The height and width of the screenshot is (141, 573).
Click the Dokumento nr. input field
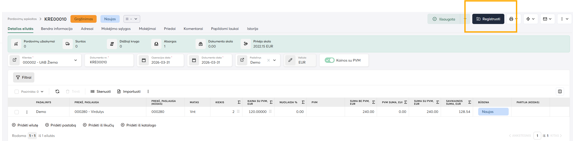tap(109, 62)
